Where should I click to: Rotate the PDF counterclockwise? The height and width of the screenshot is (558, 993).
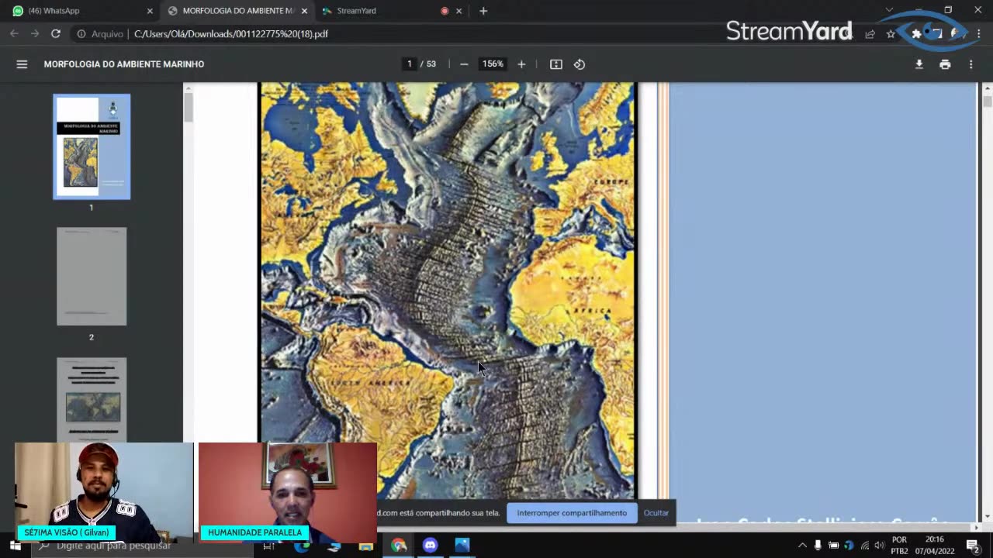[580, 64]
